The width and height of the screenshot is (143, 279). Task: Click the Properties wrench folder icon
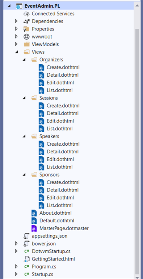click(26, 29)
